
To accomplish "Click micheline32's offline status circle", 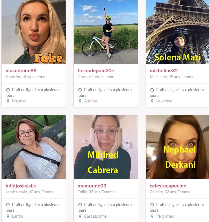I will pyautogui.click(x=152, y=90).
